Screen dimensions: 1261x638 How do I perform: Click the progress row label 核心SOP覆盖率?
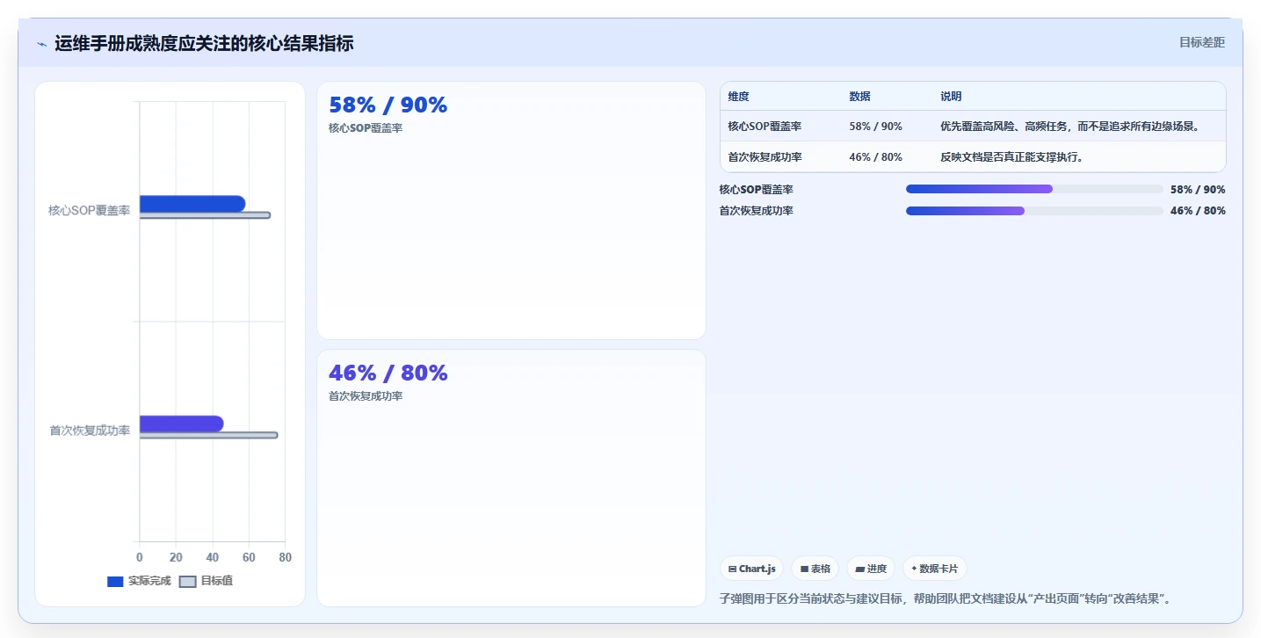click(x=756, y=190)
